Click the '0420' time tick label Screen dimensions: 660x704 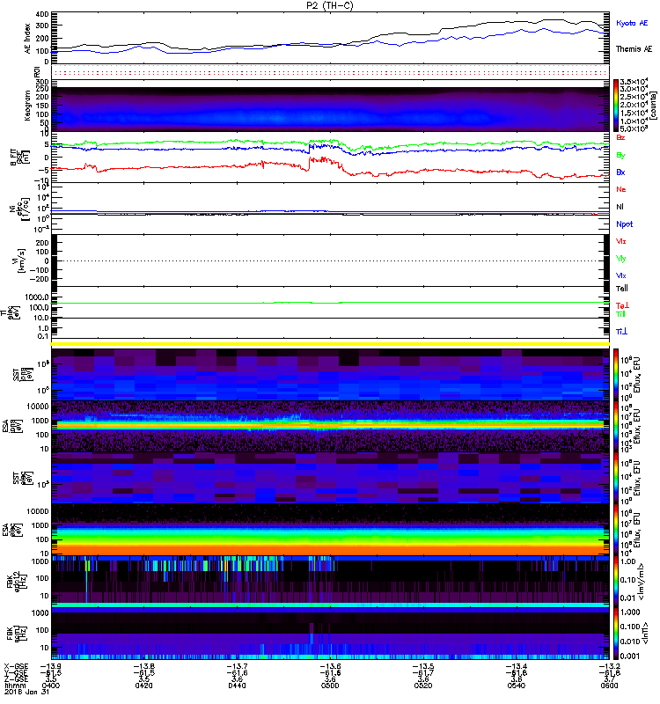point(143,686)
